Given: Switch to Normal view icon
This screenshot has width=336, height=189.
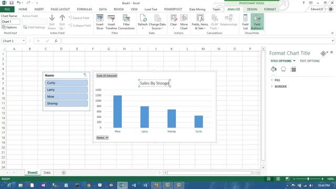Looking at the screenshot, I should pos(269,178).
